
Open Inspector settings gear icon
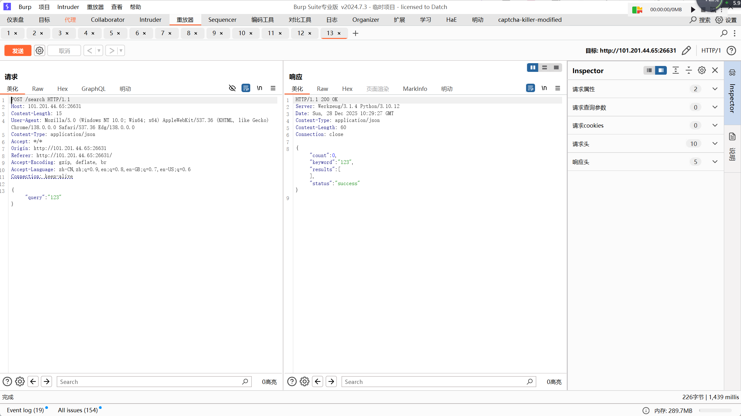[x=702, y=70]
